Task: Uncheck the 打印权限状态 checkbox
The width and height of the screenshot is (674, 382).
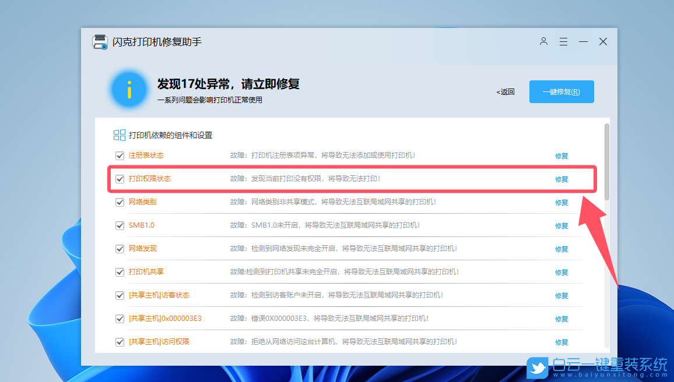Action: pyautogui.click(x=120, y=179)
